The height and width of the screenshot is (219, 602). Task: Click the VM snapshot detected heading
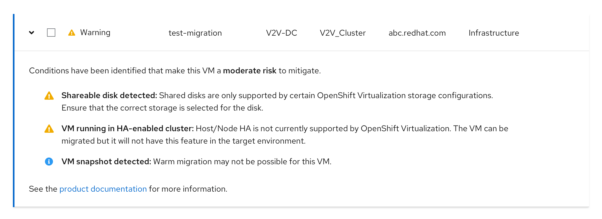click(x=106, y=162)
